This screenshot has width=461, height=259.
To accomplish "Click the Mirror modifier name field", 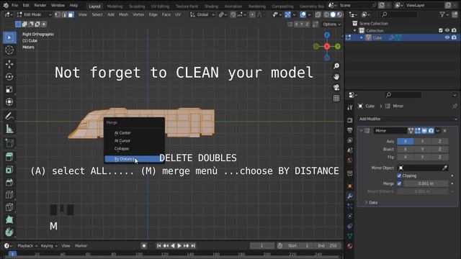I will (390, 131).
